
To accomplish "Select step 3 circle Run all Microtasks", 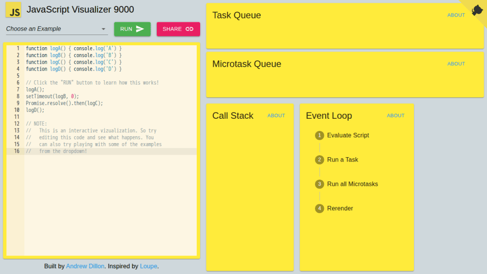I will 319,184.
